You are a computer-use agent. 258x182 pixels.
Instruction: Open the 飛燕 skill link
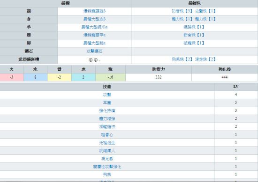pyautogui.click(x=107, y=175)
